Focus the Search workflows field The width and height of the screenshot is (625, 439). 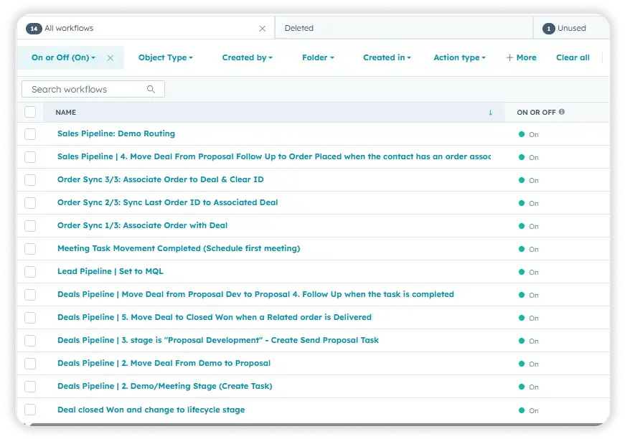tap(93, 89)
